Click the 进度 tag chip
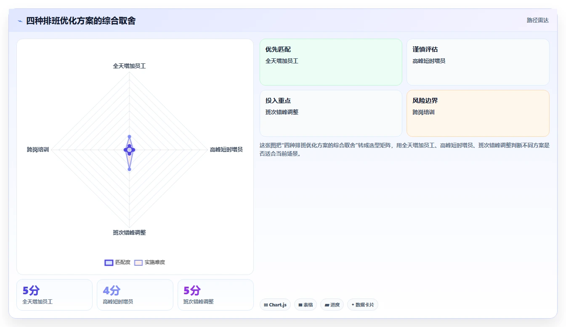The image size is (566, 327). coord(332,305)
